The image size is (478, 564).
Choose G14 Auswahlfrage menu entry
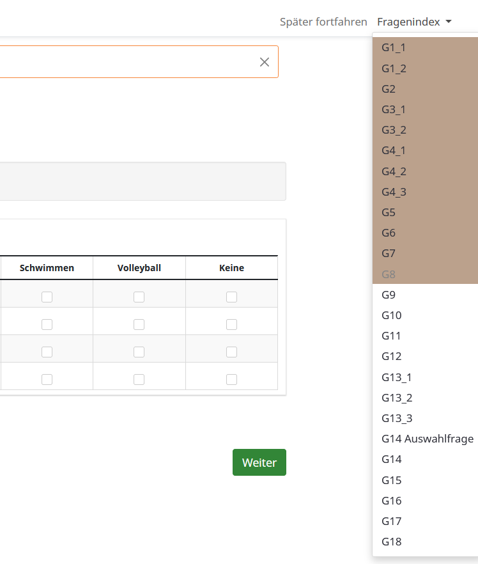pyautogui.click(x=427, y=439)
